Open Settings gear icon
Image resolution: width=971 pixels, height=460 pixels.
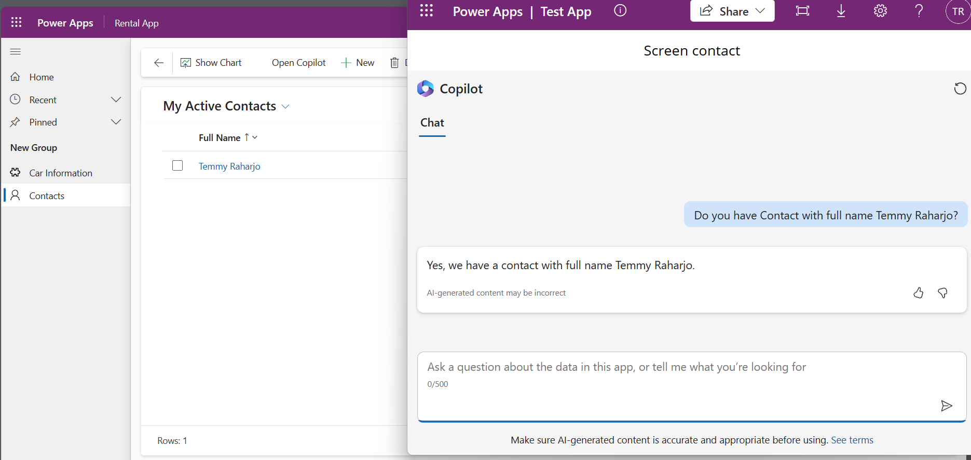pos(880,11)
